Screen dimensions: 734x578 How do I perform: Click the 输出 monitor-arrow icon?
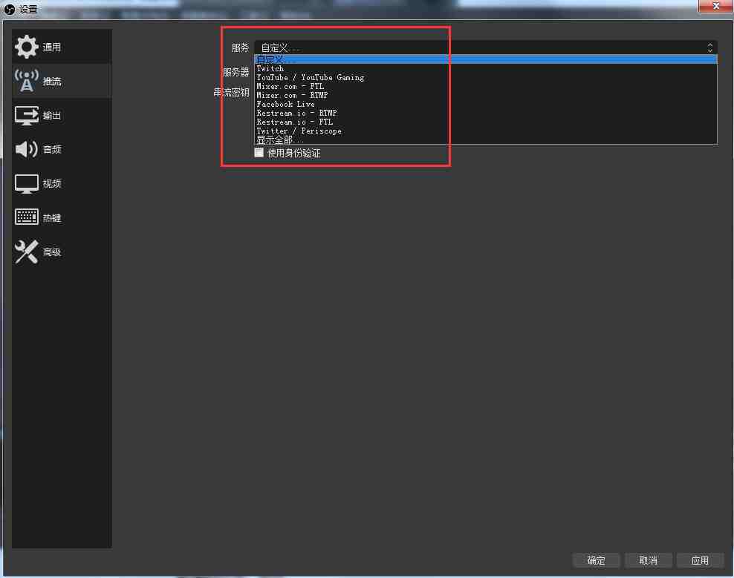(26, 116)
